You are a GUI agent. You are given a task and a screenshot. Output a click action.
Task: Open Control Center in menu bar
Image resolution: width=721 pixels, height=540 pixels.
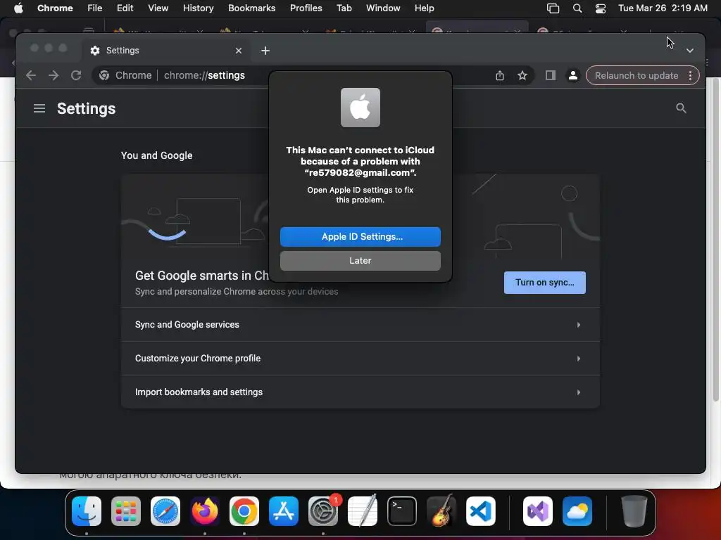pyautogui.click(x=601, y=8)
